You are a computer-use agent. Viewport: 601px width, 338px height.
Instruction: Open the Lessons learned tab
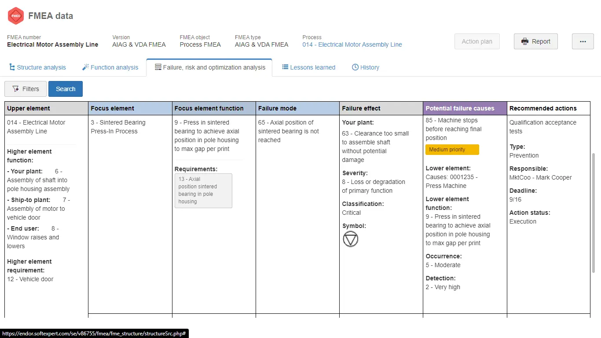pyautogui.click(x=312, y=67)
